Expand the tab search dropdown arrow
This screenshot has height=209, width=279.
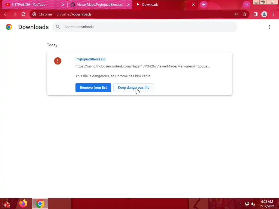coord(246,5)
